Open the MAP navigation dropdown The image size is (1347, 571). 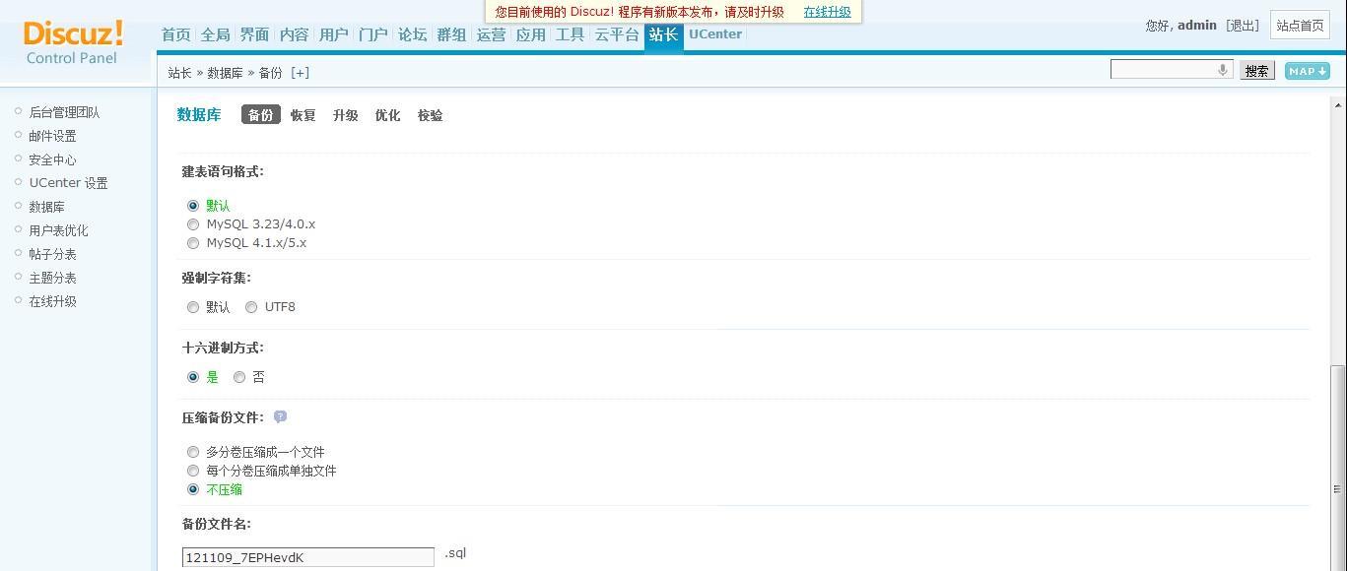click(1306, 70)
